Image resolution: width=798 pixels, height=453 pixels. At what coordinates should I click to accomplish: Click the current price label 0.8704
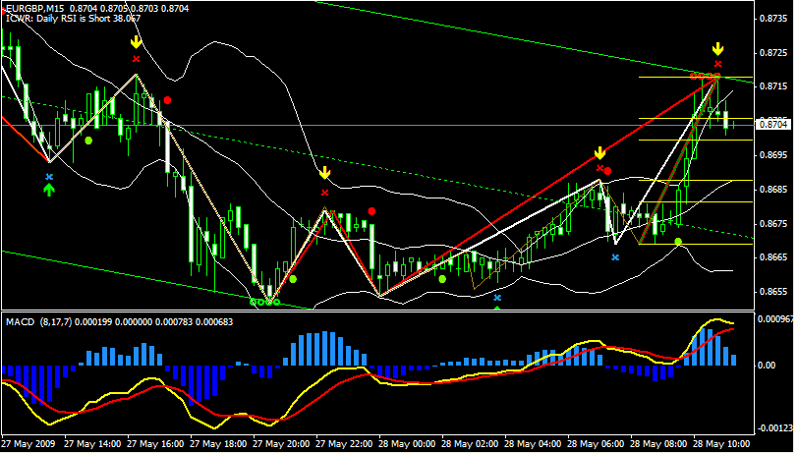tap(773, 124)
